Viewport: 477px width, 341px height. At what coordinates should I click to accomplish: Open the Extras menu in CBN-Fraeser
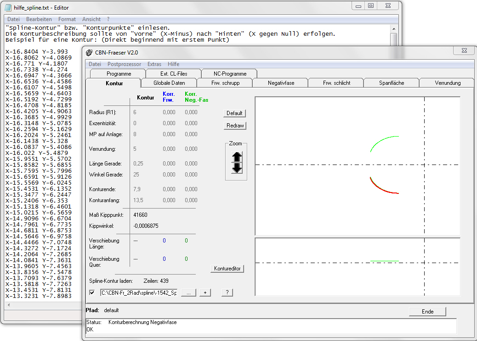pyautogui.click(x=154, y=64)
